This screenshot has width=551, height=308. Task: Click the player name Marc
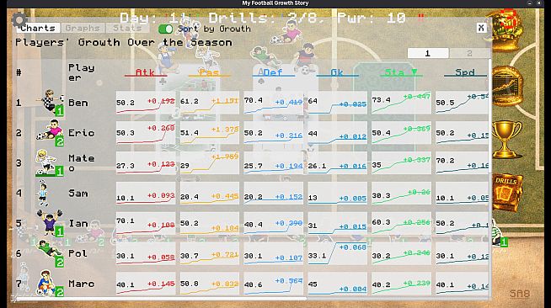[81, 284]
